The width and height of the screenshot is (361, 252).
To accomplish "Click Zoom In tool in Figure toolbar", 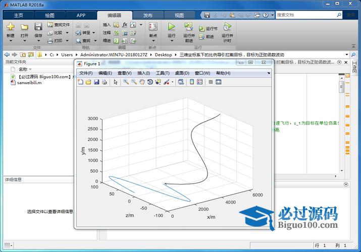I will [126, 82].
